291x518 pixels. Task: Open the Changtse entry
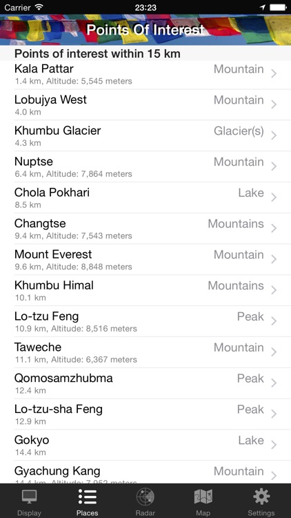pos(145,229)
